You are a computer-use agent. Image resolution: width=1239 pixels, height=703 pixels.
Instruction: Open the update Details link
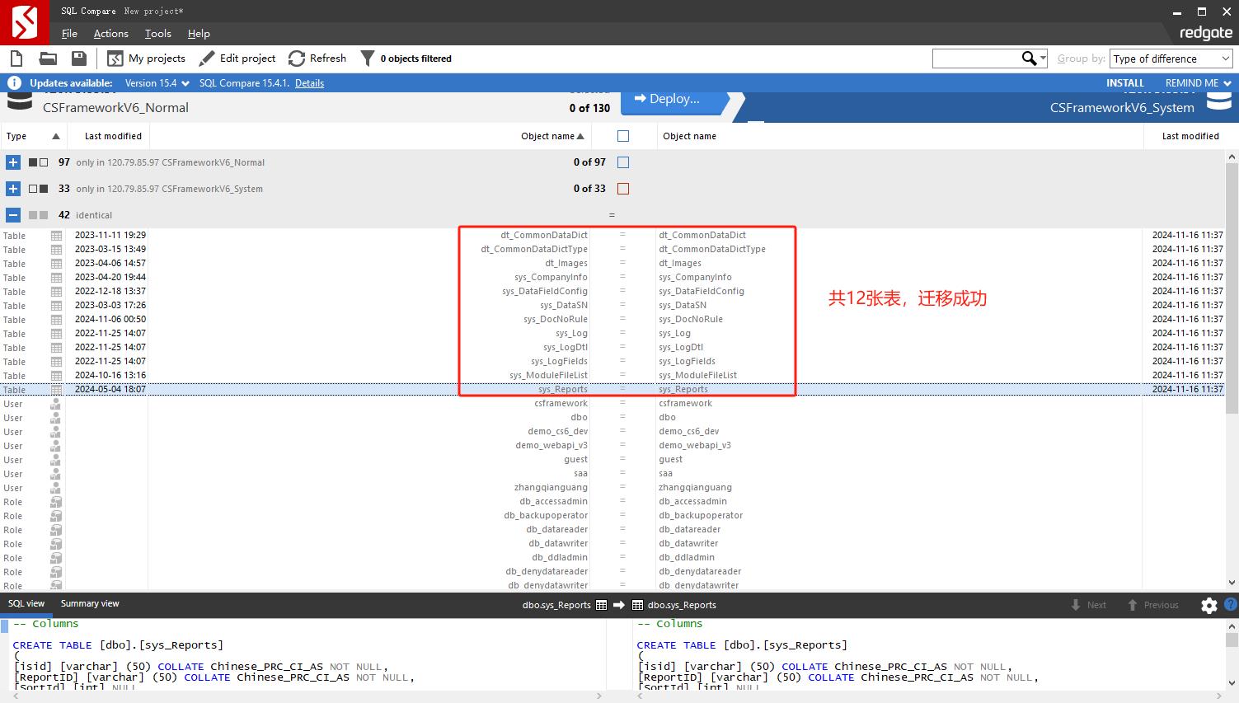pyautogui.click(x=309, y=83)
